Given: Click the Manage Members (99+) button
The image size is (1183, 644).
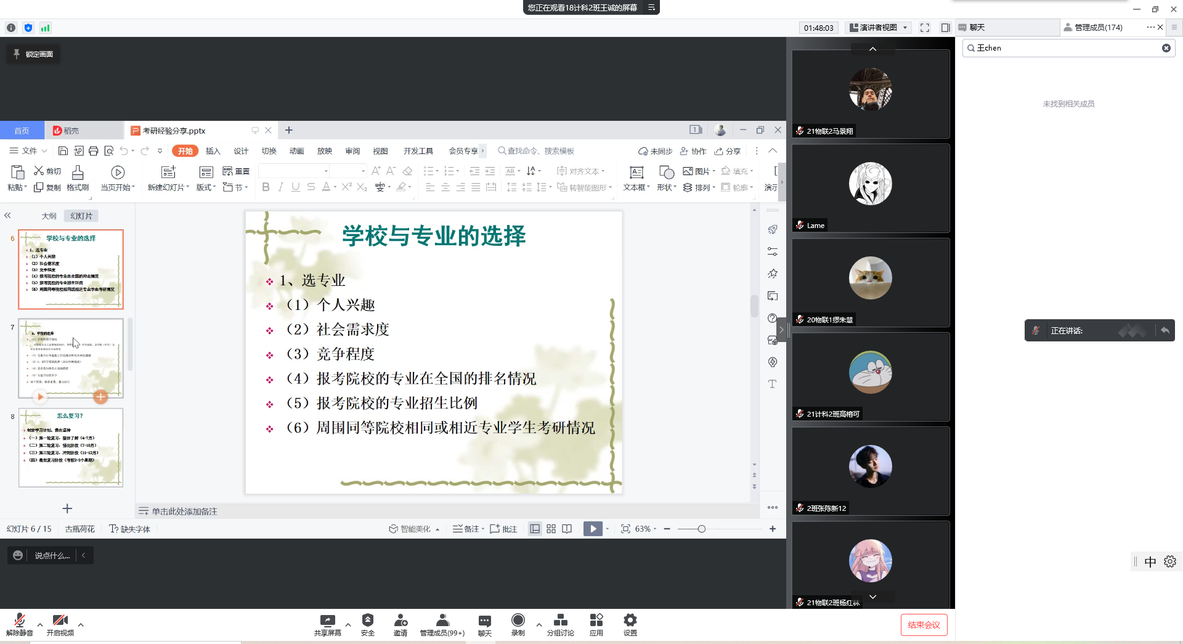Looking at the screenshot, I should click(x=442, y=621).
